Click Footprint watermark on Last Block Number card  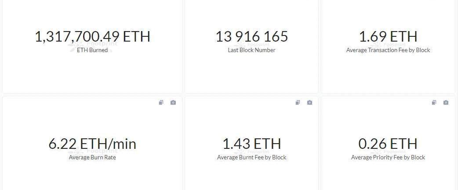click(x=251, y=45)
